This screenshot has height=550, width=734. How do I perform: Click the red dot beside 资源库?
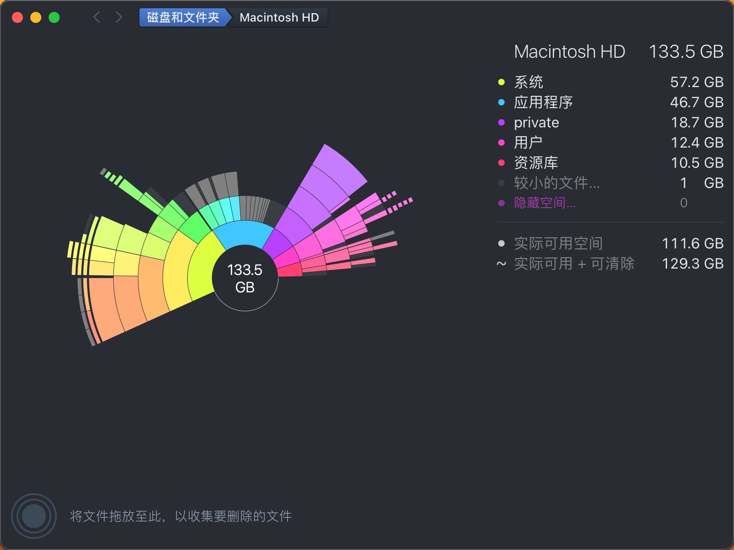click(x=501, y=163)
